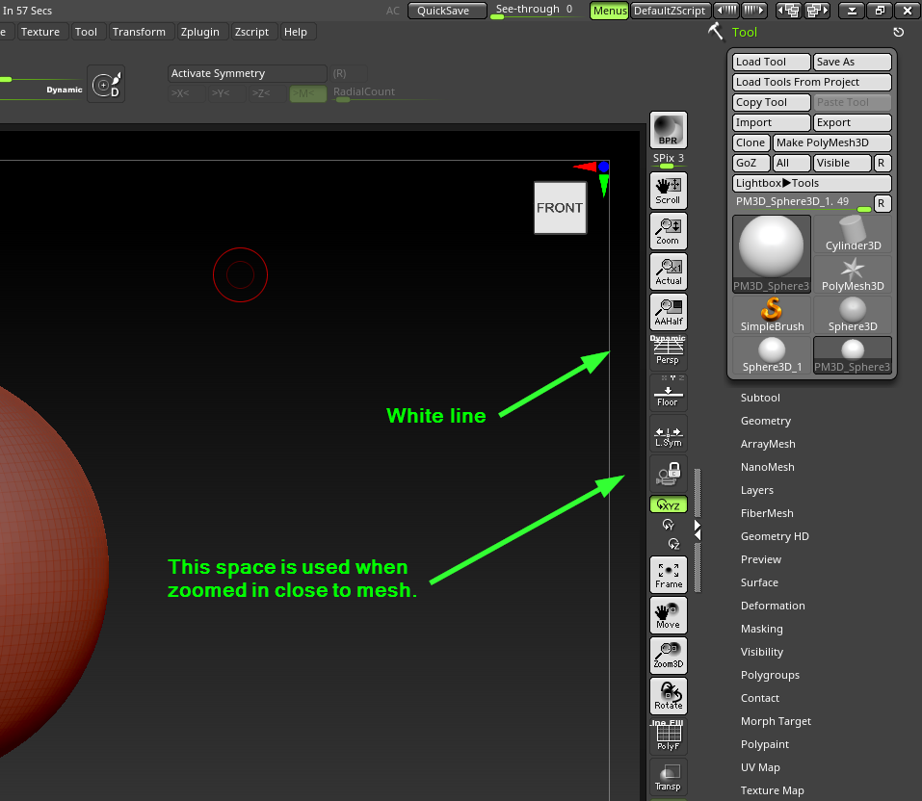The image size is (922, 801).
Task: Select the Zoom3D icon
Action: [668, 656]
